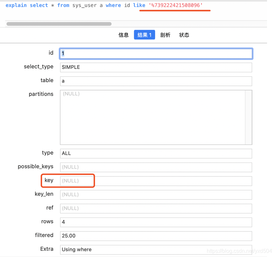
Task: Click the 'key_len' field label
Action: click(44, 194)
